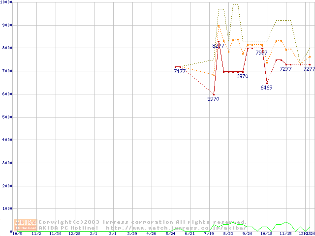Click the 10000 y-axis label
Screen dimensions: 315x236
click(7, 2)
